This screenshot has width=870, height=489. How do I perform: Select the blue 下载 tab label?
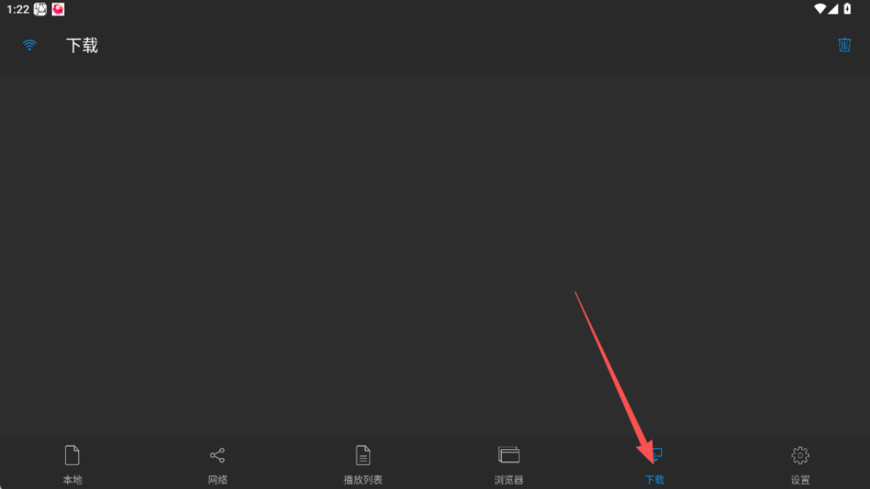655,479
